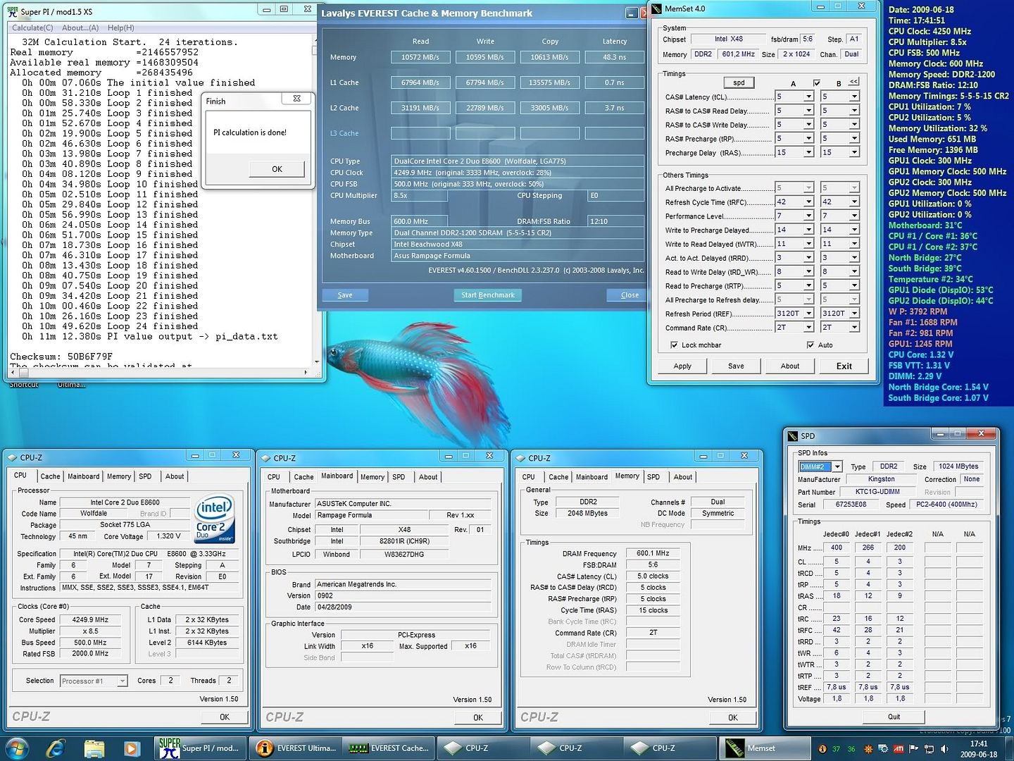Screen dimensions: 1014x761
Task: Click the 'PI calculation is done!' message
Action: coord(250,132)
